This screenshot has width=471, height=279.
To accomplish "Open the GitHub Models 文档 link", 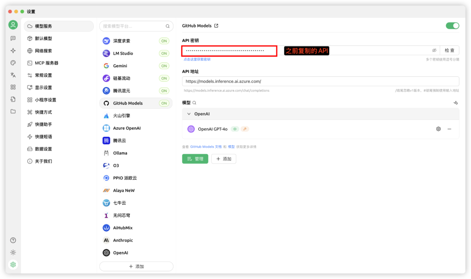I will (206, 147).
